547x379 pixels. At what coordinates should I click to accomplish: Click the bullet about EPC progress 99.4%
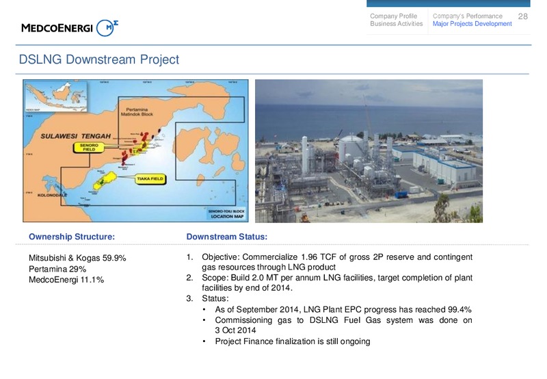tap(337, 309)
